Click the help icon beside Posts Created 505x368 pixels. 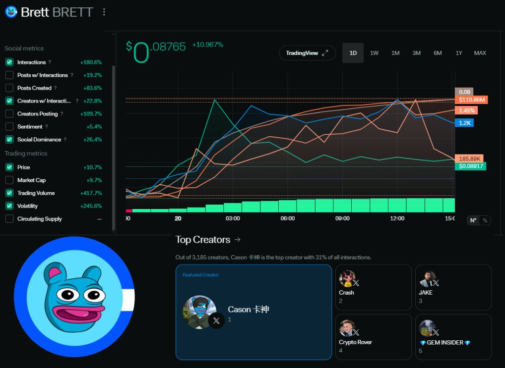pos(56,88)
